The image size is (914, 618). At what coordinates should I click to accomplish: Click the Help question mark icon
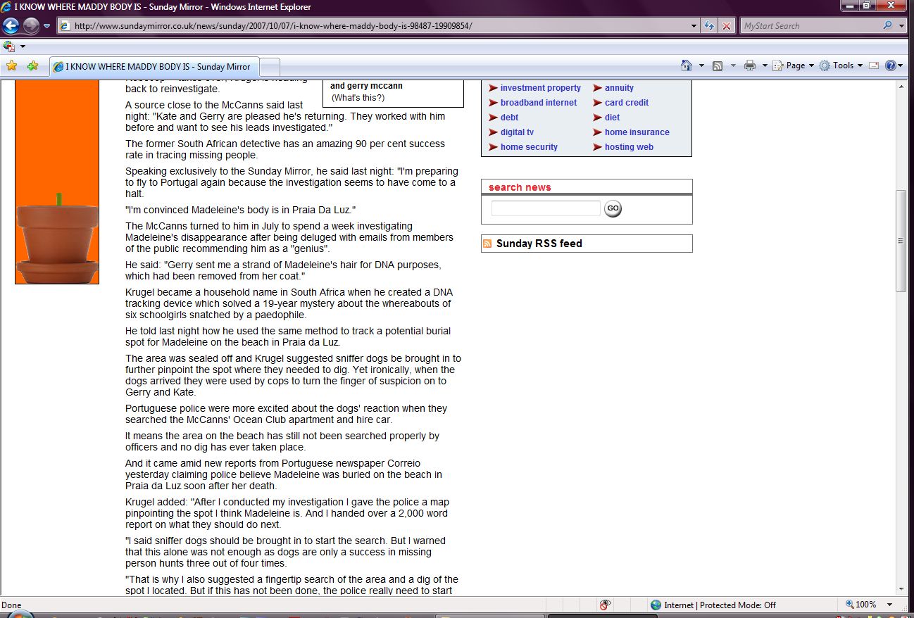click(x=890, y=65)
